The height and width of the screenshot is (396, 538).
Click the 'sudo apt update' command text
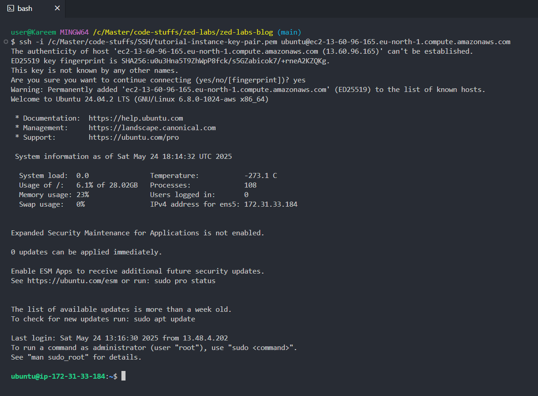pos(164,319)
